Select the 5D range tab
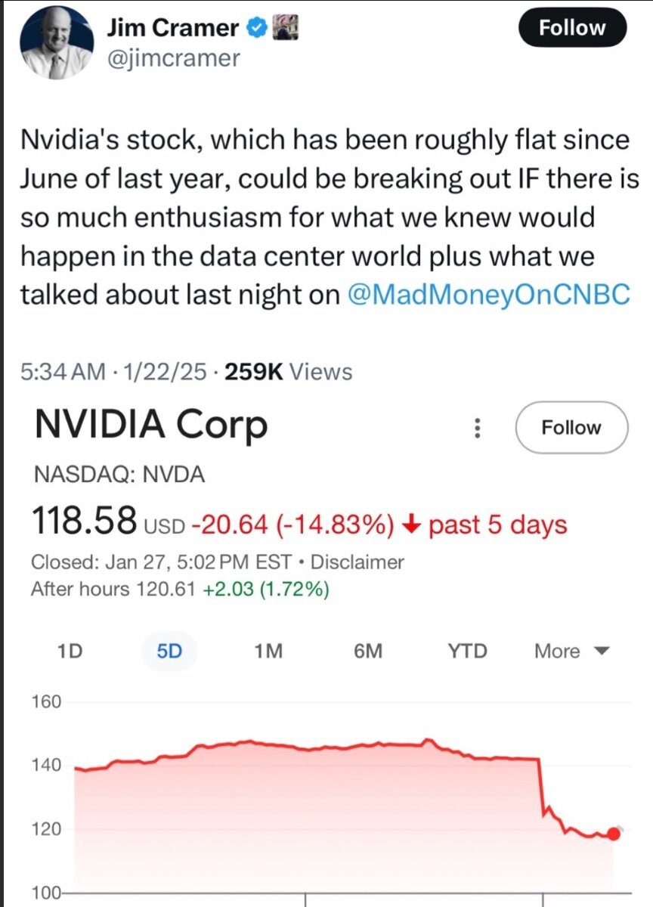Image resolution: width=653 pixels, height=907 pixels. pyautogui.click(x=169, y=651)
